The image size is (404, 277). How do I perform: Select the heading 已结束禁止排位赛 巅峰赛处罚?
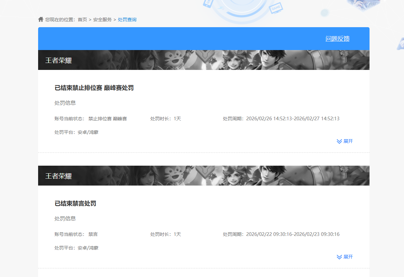(94, 88)
